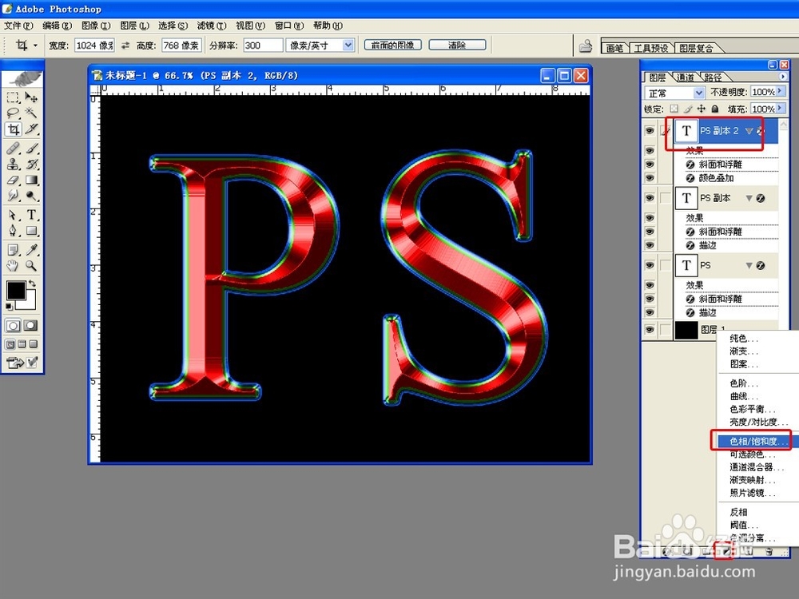Choose 色相/饱和度 from the adjustment menu

click(751, 440)
